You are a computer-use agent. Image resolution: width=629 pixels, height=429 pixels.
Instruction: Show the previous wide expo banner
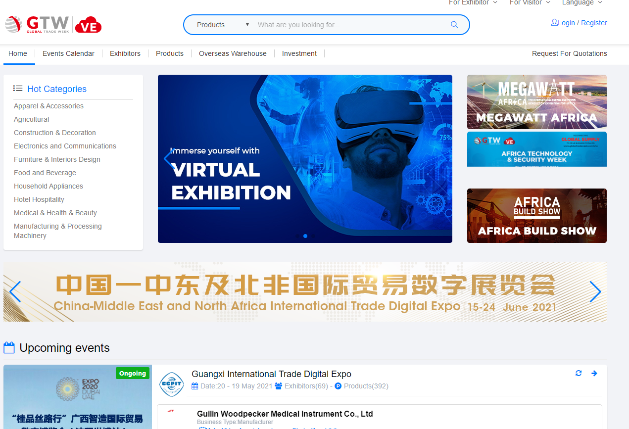tap(15, 292)
